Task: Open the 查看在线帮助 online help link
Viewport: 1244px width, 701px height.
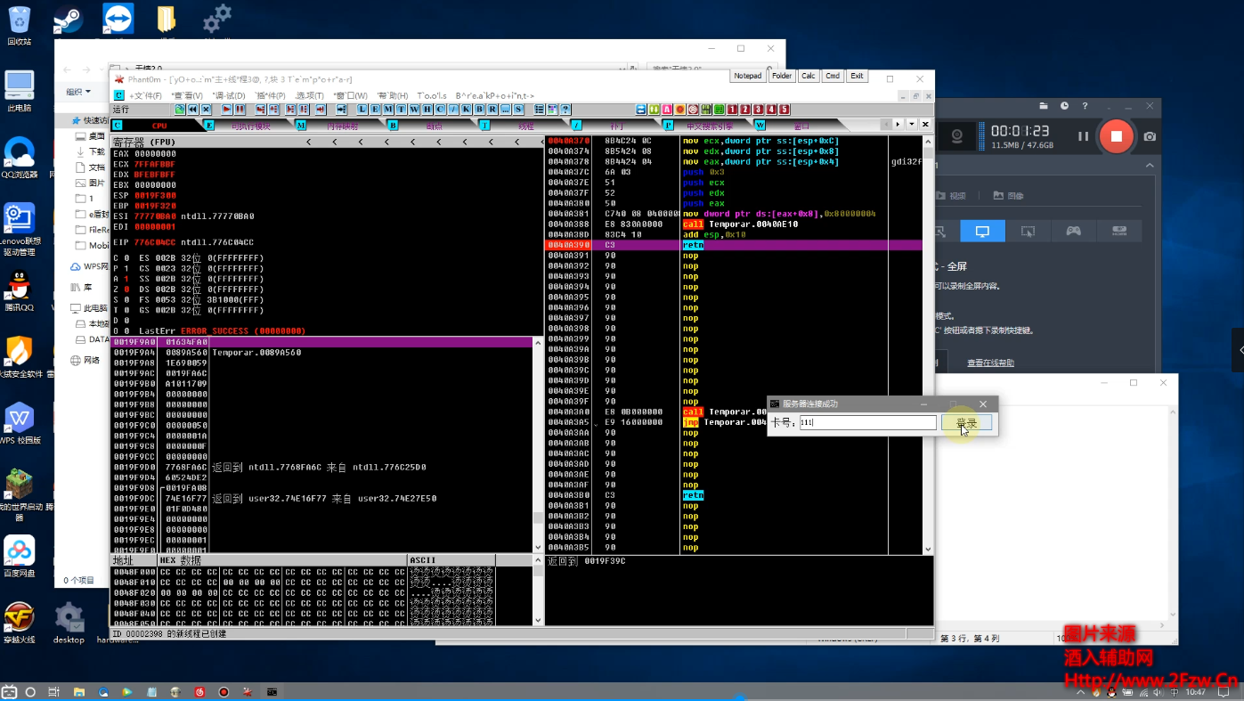Action: tap(990, 363)
